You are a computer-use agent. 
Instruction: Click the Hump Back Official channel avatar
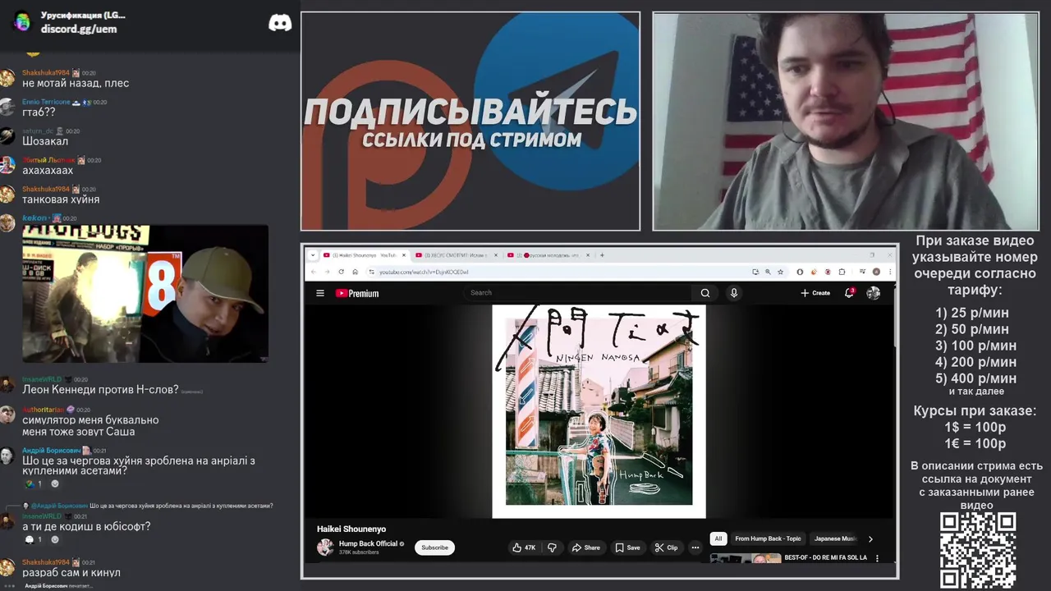325,547
